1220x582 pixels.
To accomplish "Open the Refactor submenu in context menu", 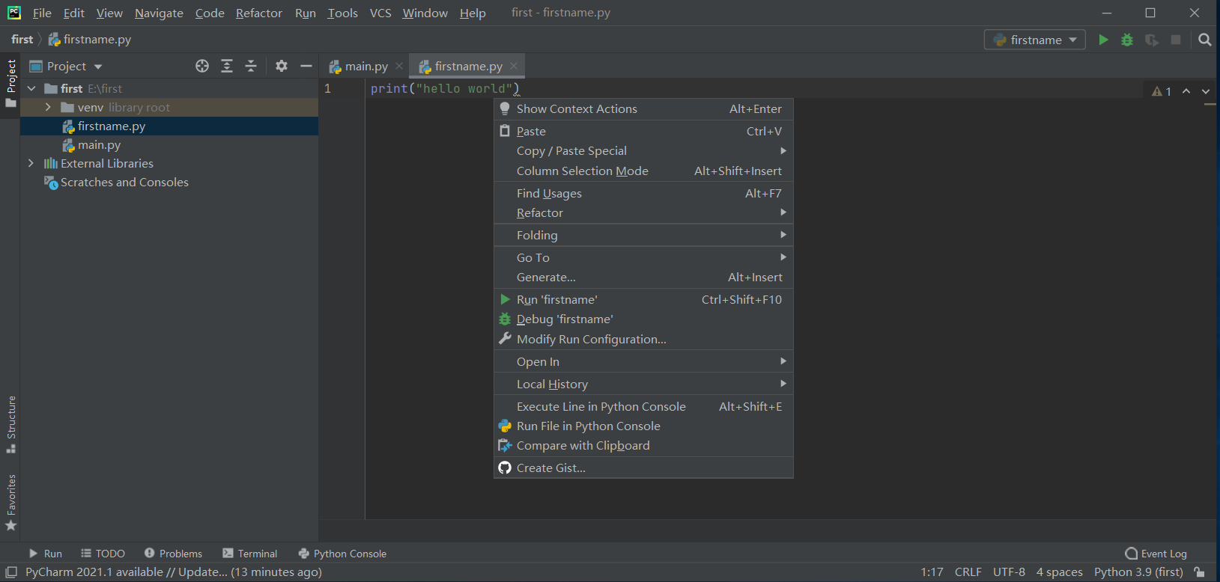I will coord(643,213).
